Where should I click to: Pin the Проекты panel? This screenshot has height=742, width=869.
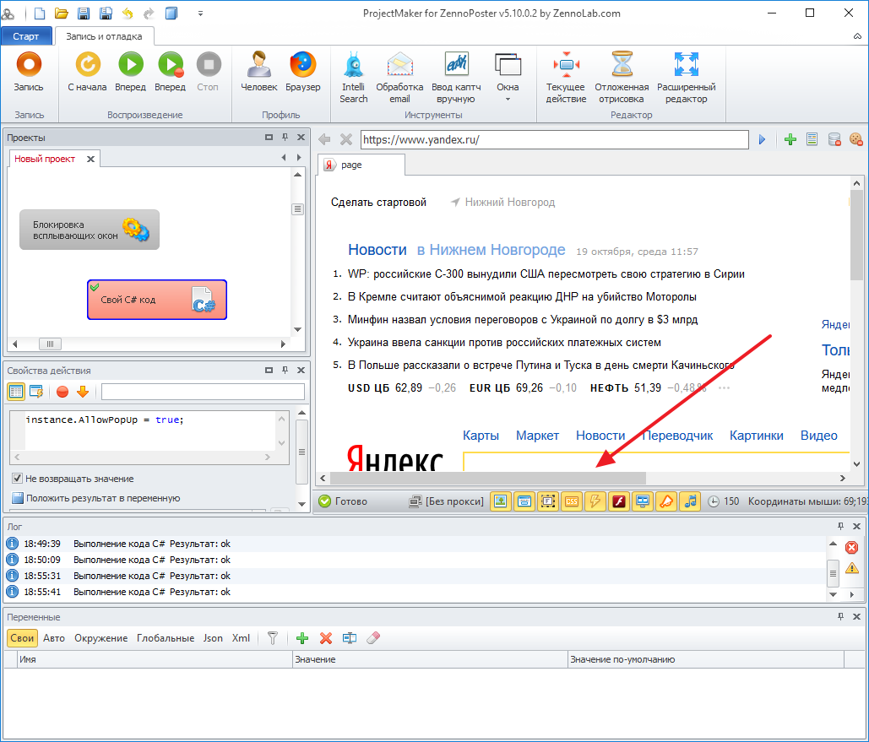pyautogui.click(x=285, y=137)
